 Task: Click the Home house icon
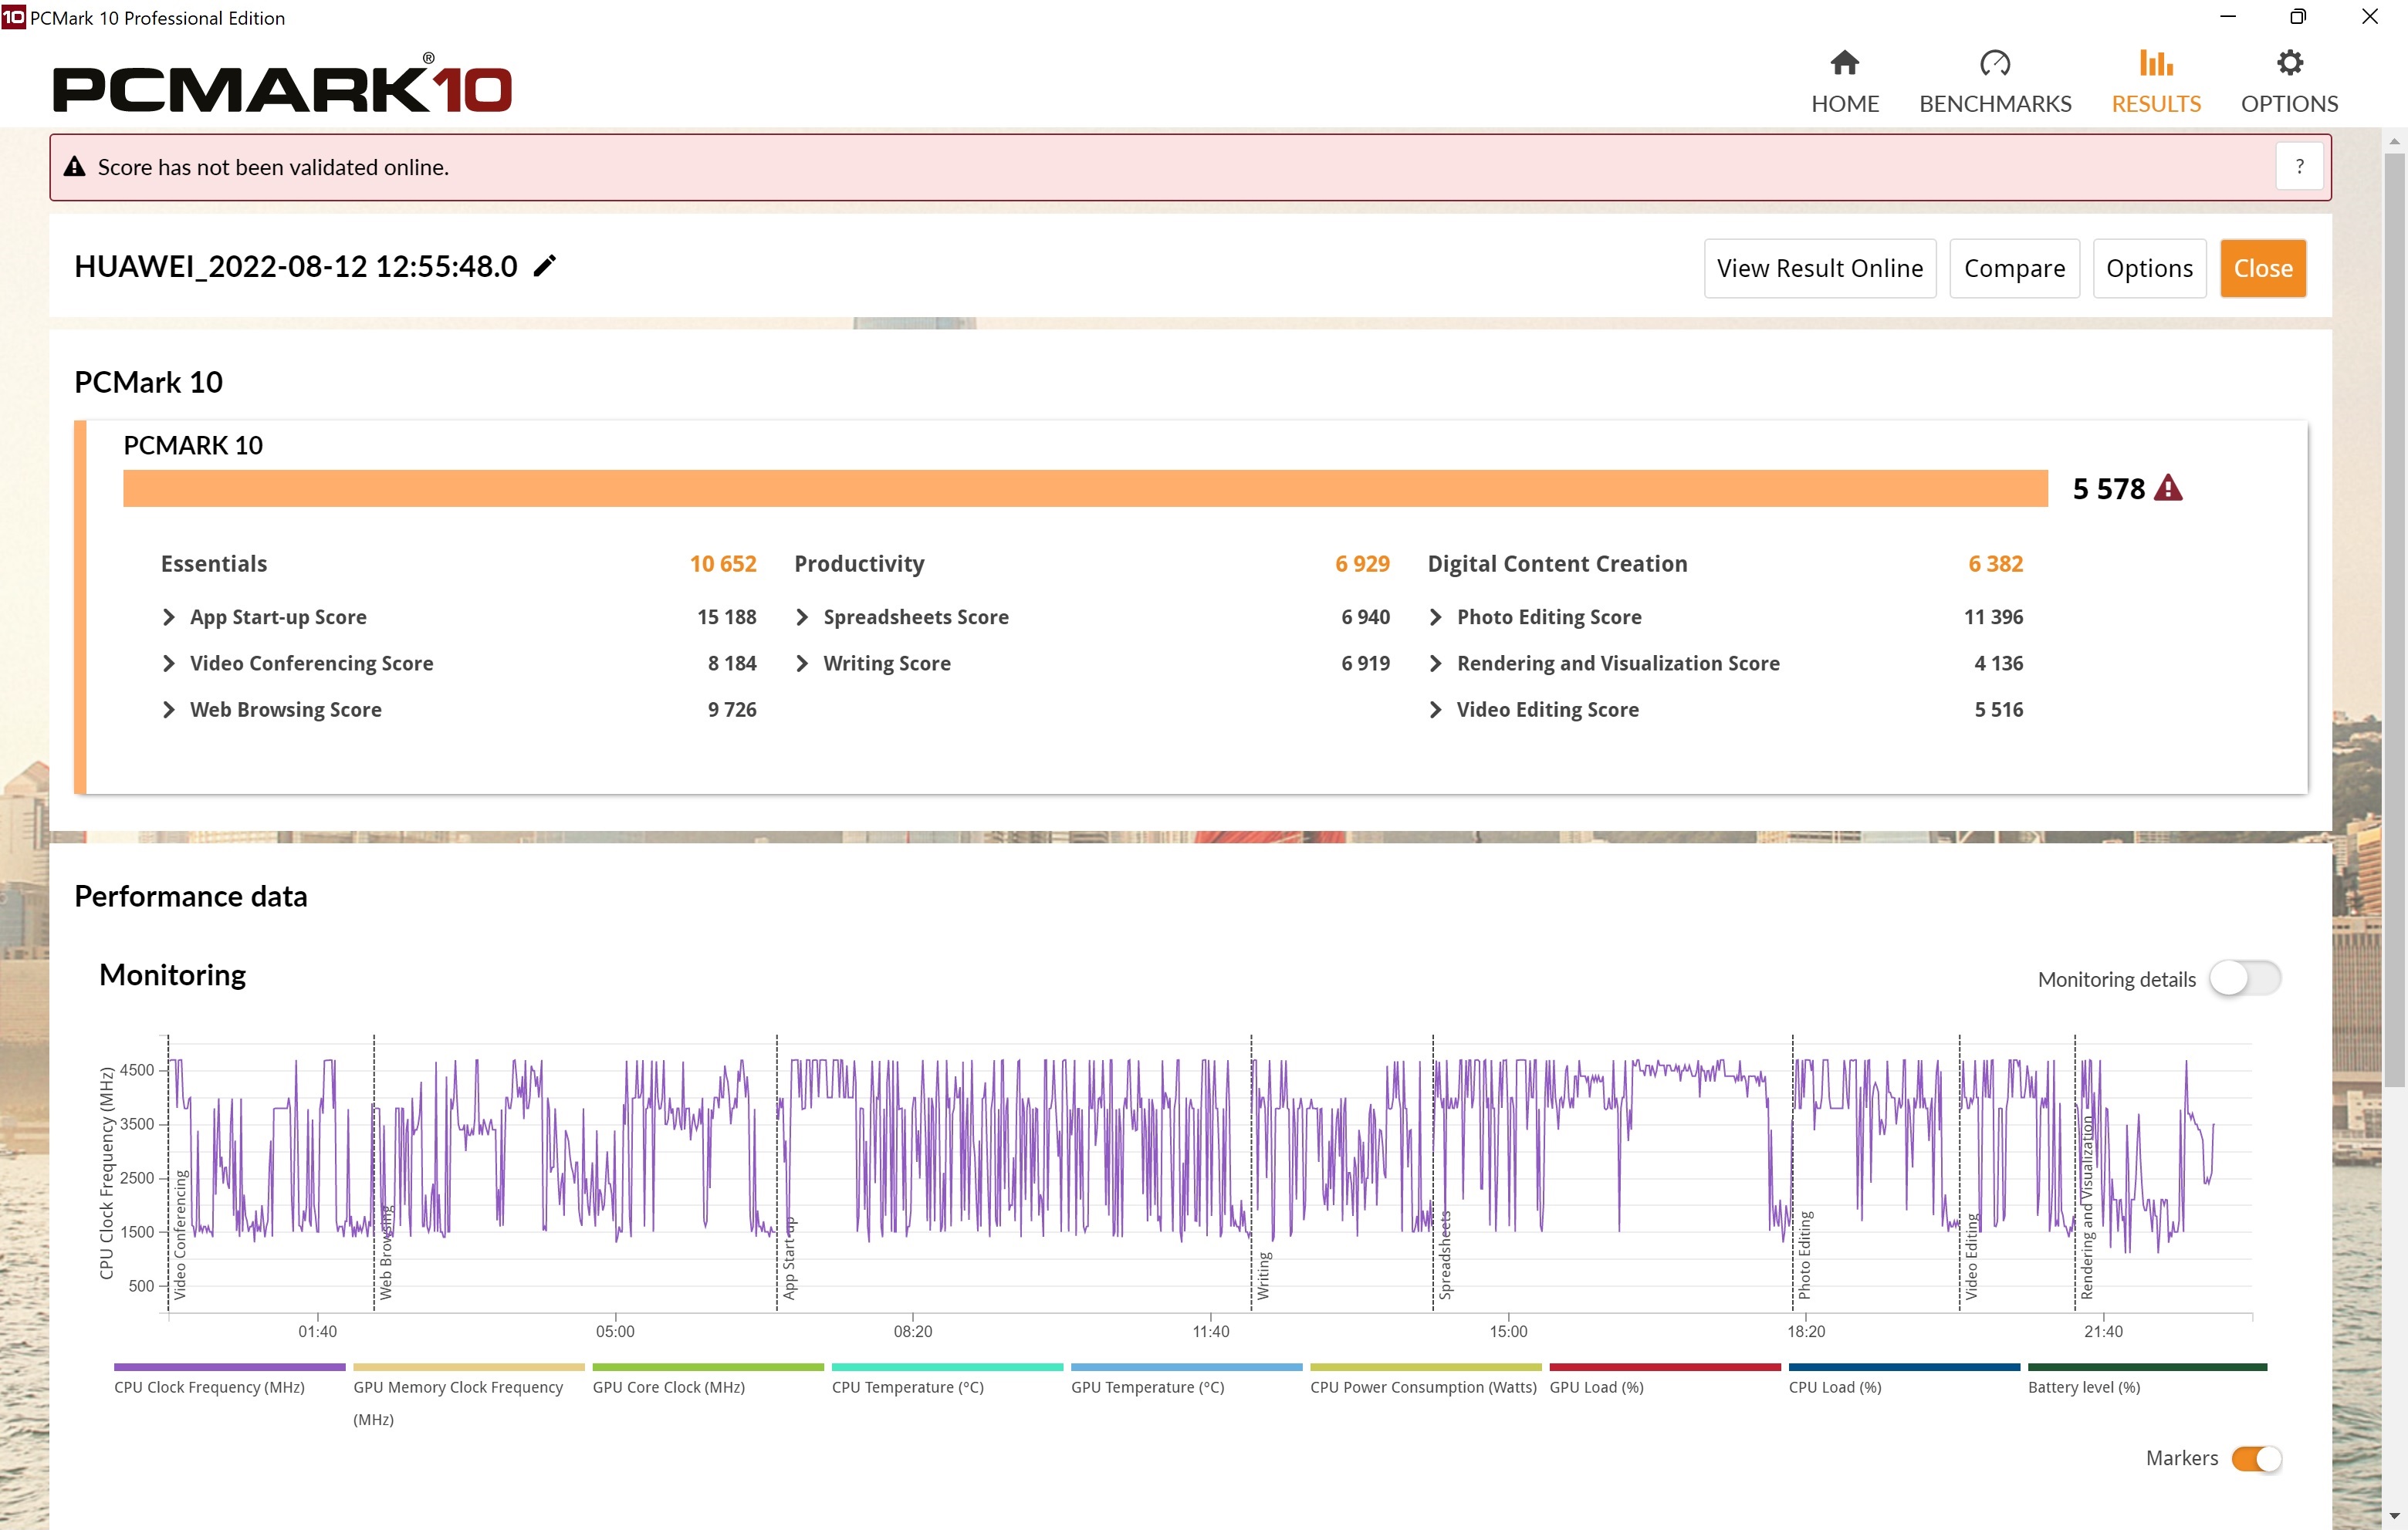(x=1844, y=64)
